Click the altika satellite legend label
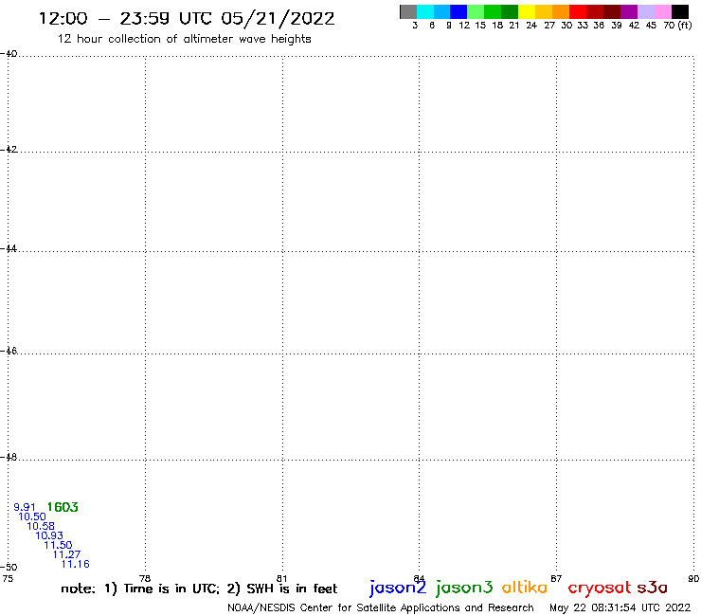Viewport: 701px width, 616px height. click(525, 588)
